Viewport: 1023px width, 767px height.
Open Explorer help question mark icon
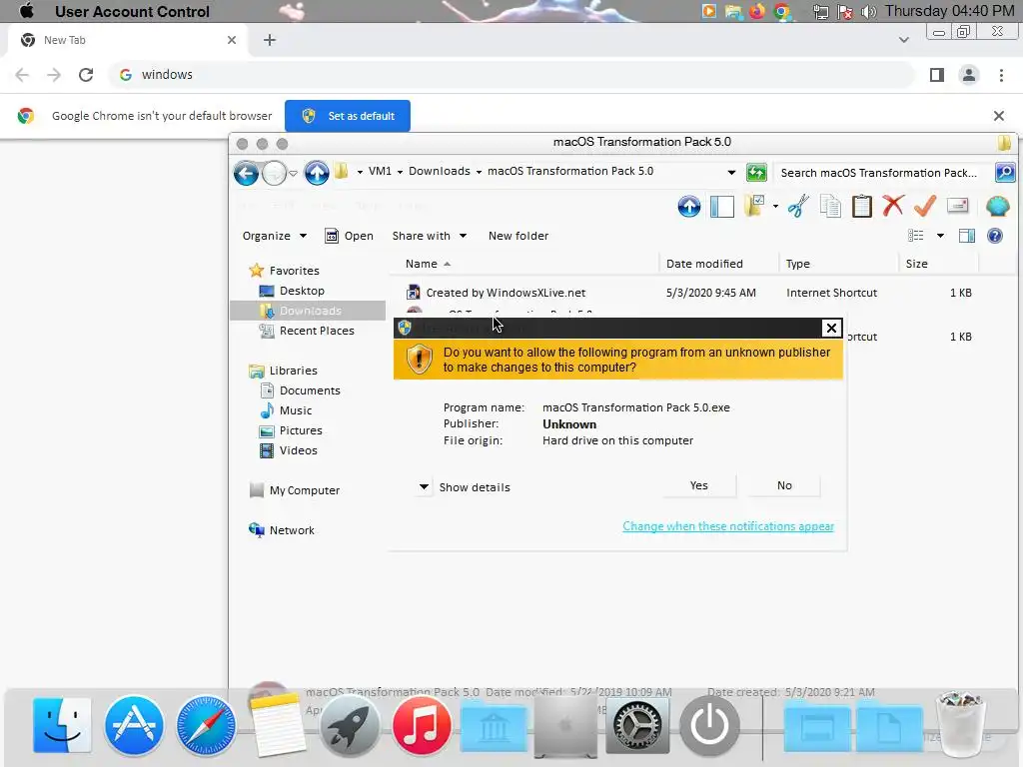pyautogui.click(x=995, y=236)
